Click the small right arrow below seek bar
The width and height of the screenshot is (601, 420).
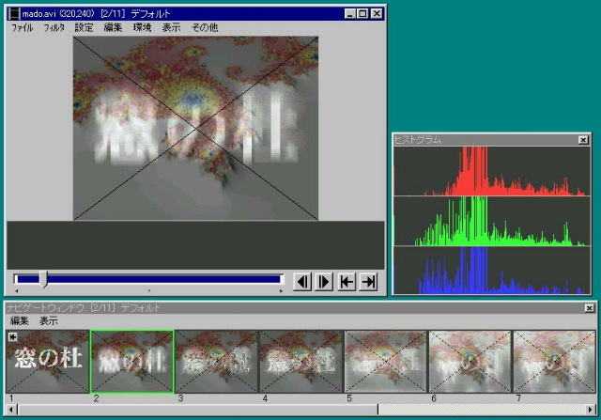[281, 291]
